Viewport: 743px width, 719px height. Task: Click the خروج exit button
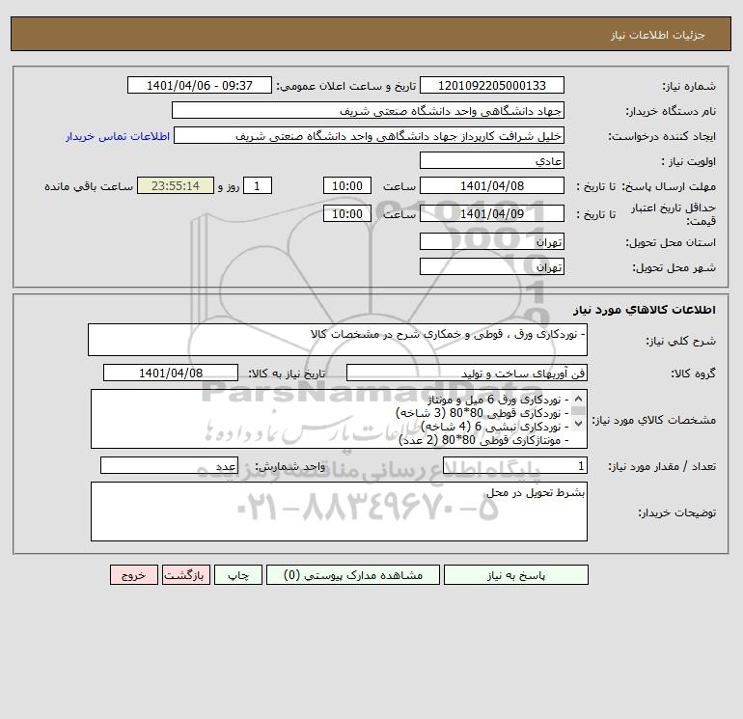[133, 575]
